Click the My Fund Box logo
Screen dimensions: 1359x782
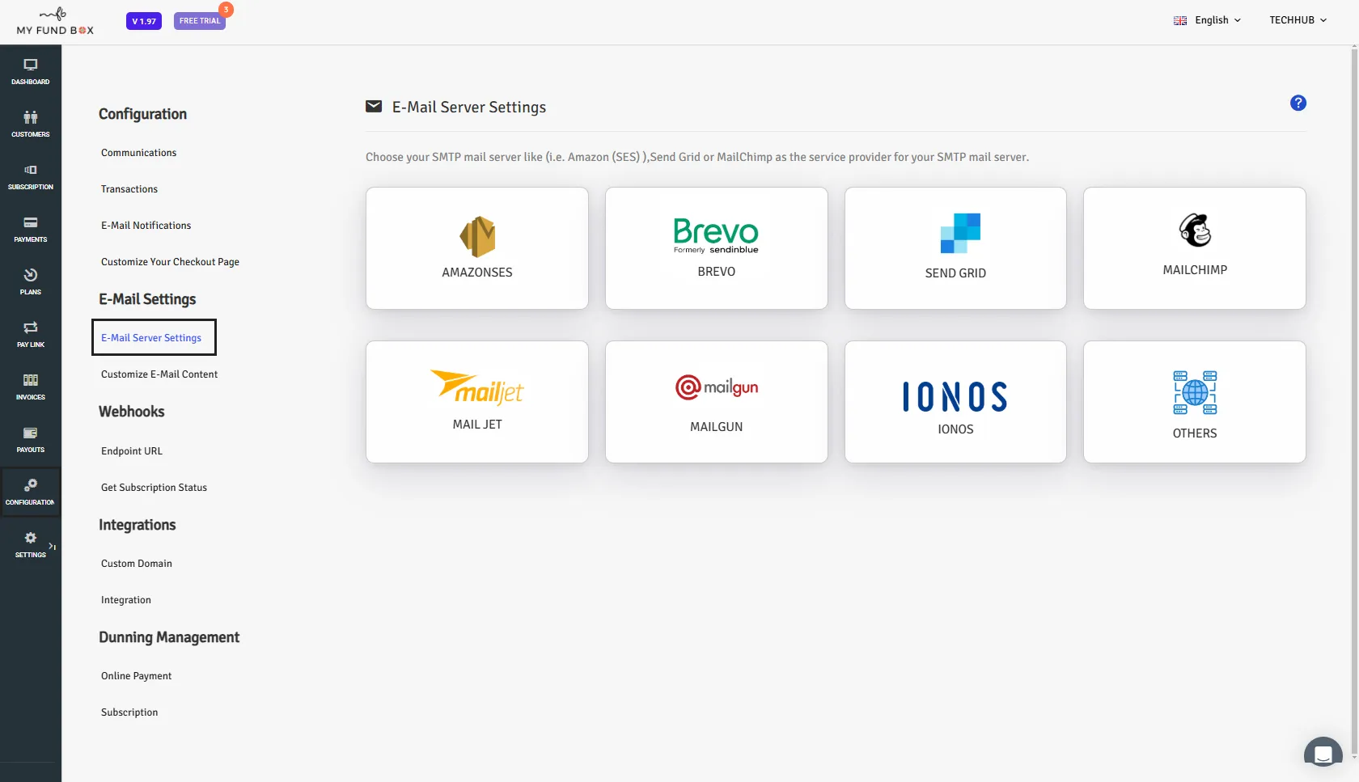tap(55, 22)
